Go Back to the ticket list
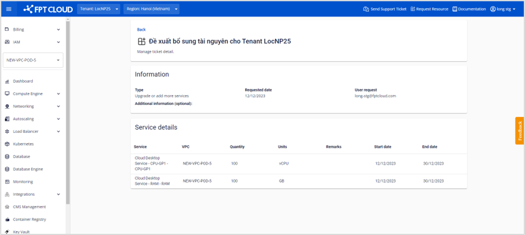Image resolution: width=525 pixels, height=235 pixels. [x=141, y=29]
